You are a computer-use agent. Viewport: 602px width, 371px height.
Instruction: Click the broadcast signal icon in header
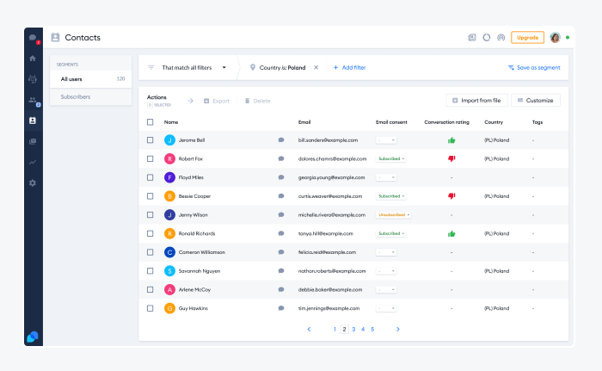pos(501,38)
